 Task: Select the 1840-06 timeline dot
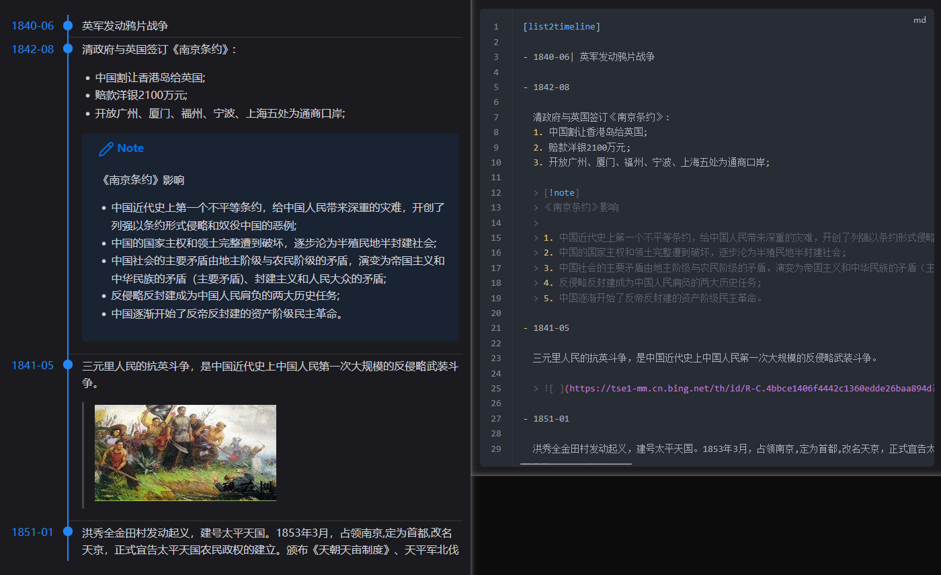(68, 26)
